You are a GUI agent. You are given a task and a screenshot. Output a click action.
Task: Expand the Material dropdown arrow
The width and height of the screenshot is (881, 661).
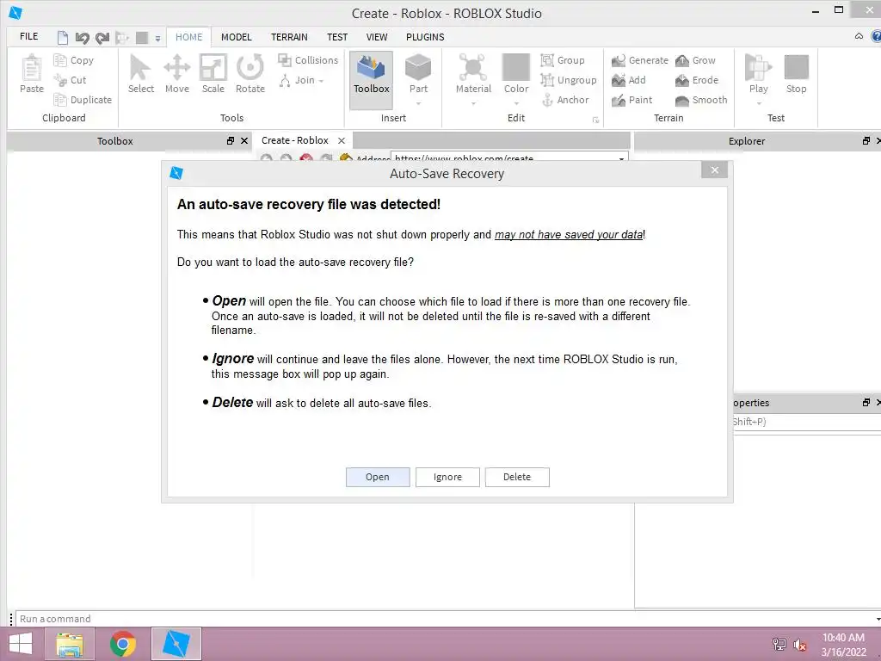473,103
